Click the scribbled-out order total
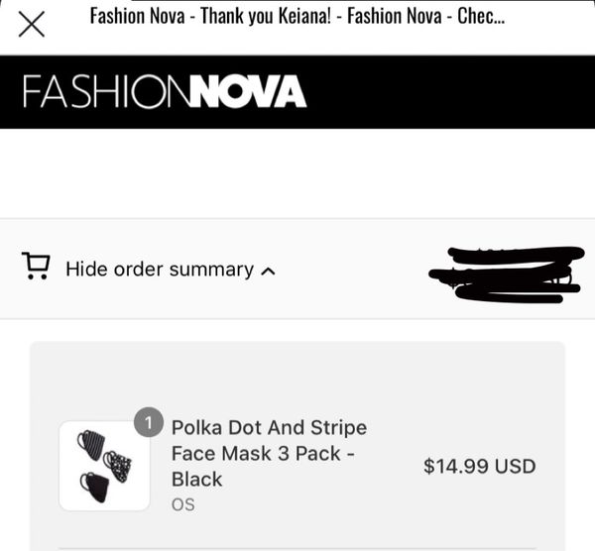 (506, 274)
